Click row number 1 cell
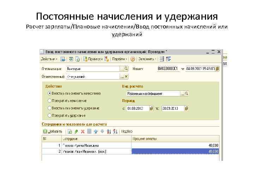 (52, 145)
